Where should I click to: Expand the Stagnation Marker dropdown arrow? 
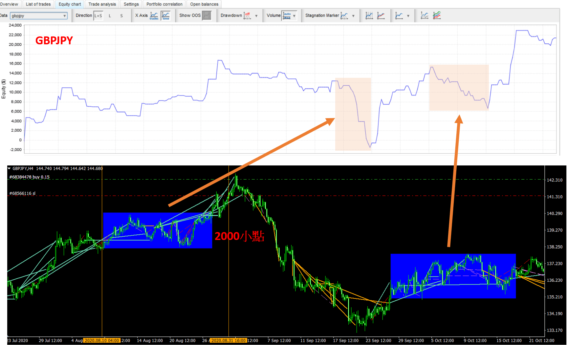click(x=353, y=16)
